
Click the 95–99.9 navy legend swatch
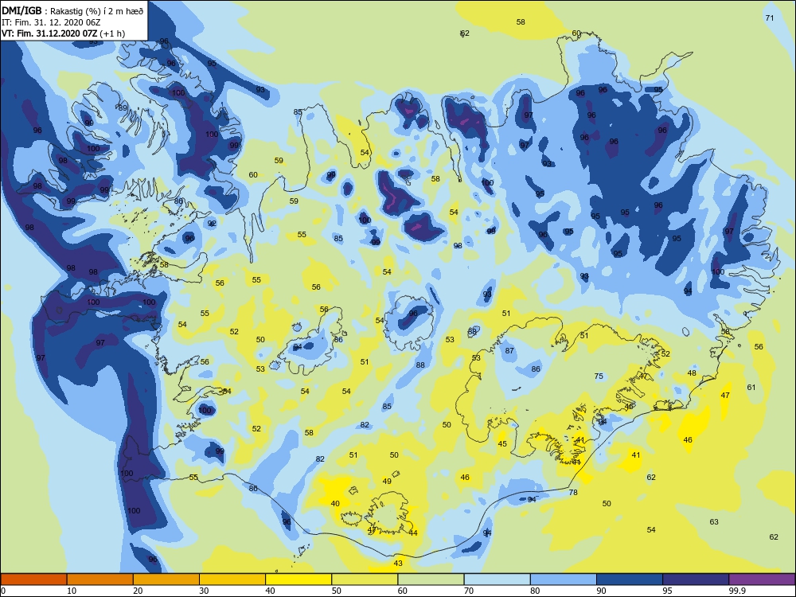click(x=696, y=579)
